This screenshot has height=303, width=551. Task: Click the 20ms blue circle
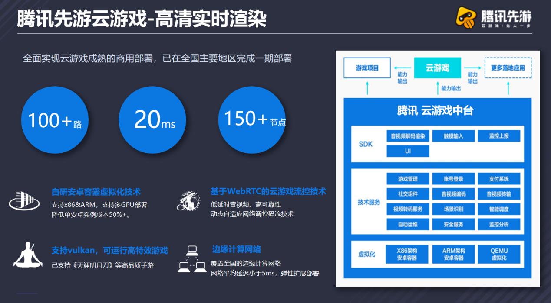tap(152, 119)
